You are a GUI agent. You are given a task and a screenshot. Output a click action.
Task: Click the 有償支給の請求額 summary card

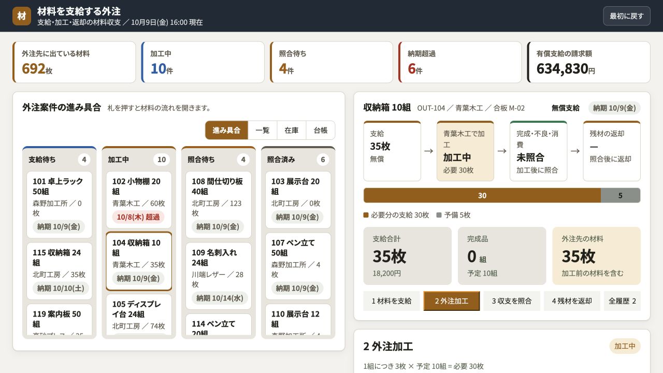(588, 62)
